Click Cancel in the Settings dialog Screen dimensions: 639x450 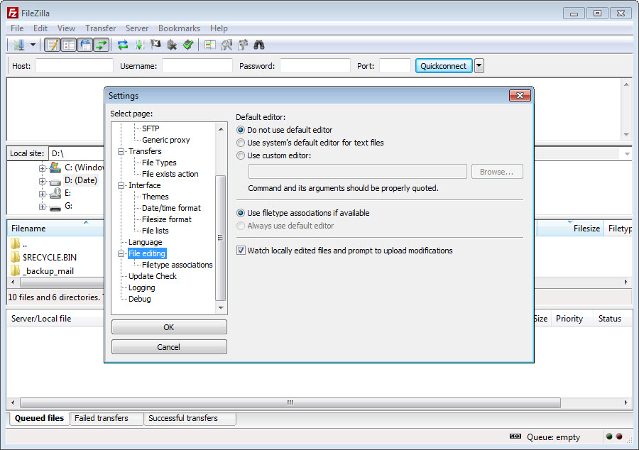(169, 346)
